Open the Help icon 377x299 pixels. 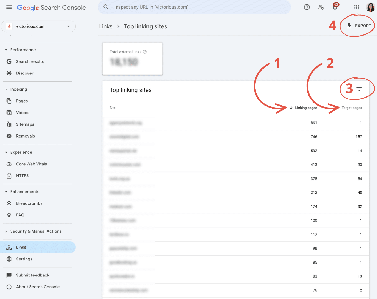tap(307, 7)
